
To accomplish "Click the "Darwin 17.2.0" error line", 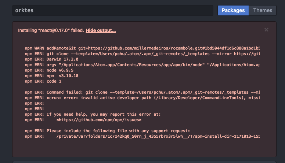I will click(x=51, y=59).
